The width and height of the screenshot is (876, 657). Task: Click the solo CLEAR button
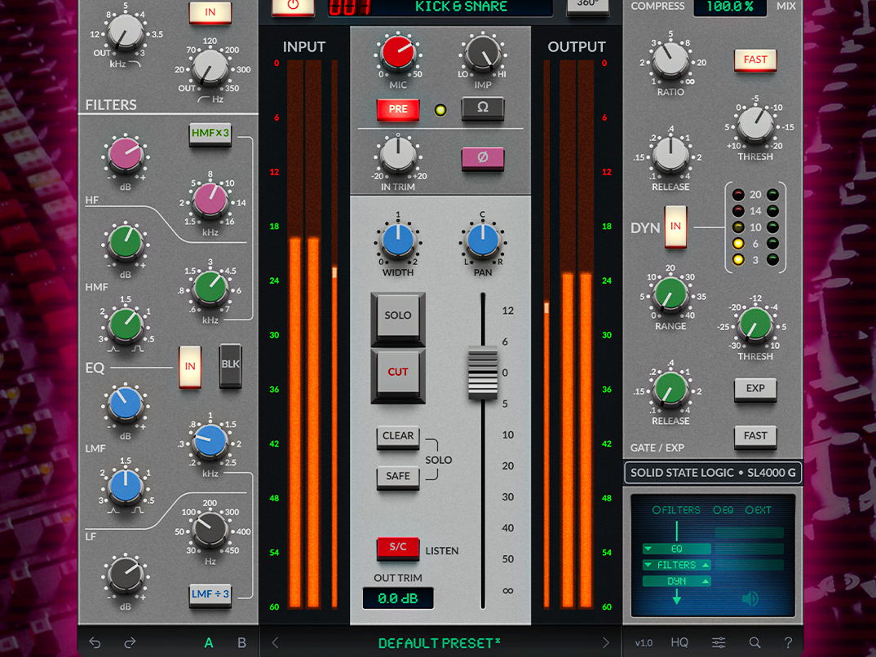tap(398, 437)
